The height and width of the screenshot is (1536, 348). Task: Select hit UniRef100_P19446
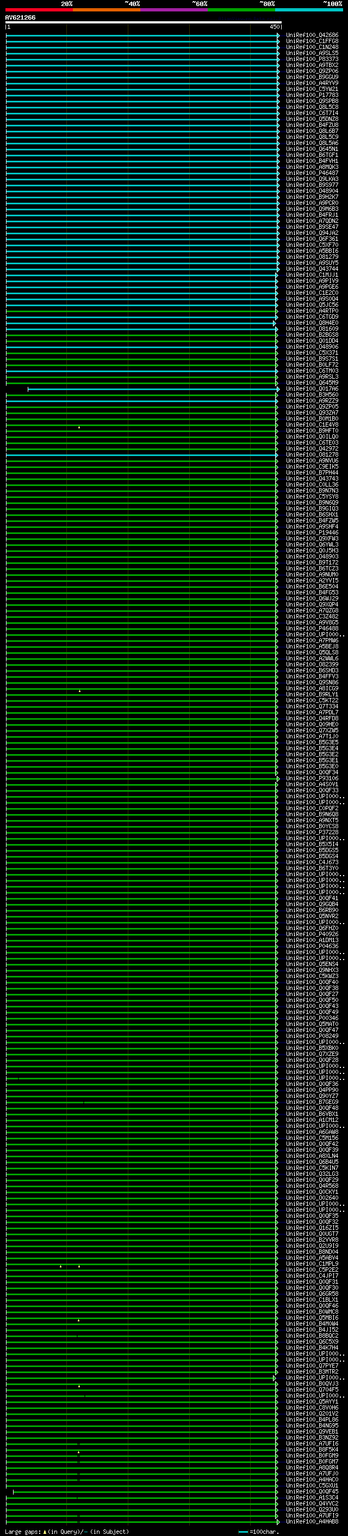(312, 532)
